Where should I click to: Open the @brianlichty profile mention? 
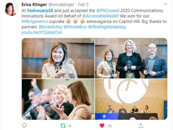[x=50, y=27]
